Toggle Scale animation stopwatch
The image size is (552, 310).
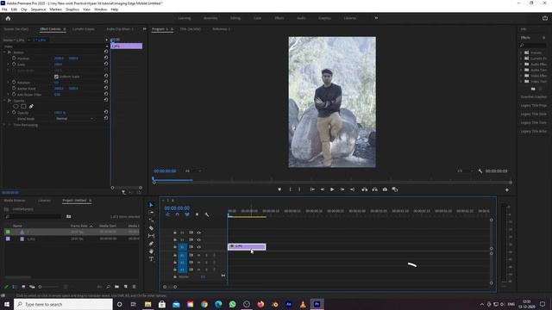click(x=14, y=64)
